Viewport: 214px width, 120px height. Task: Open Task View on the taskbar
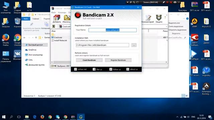pyautogui.click(x=19, y=117)
